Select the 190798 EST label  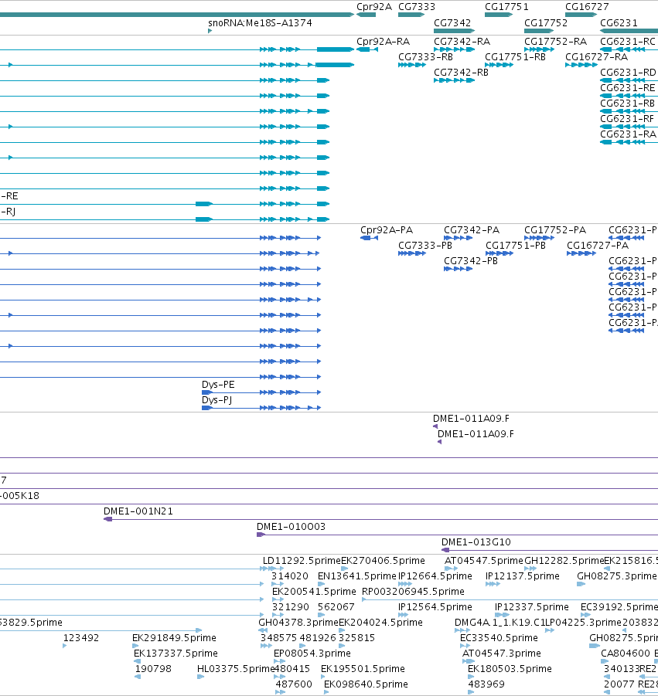click(x=153, y=668)
